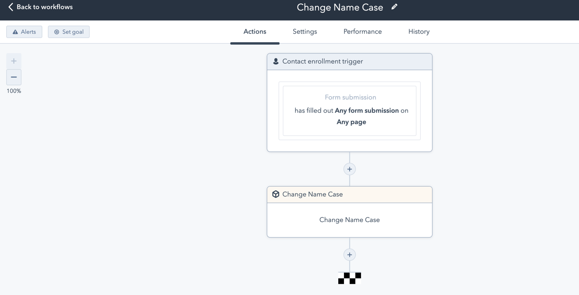Go back to workflows list
579x295 pixels.
(x=45, y=7)
